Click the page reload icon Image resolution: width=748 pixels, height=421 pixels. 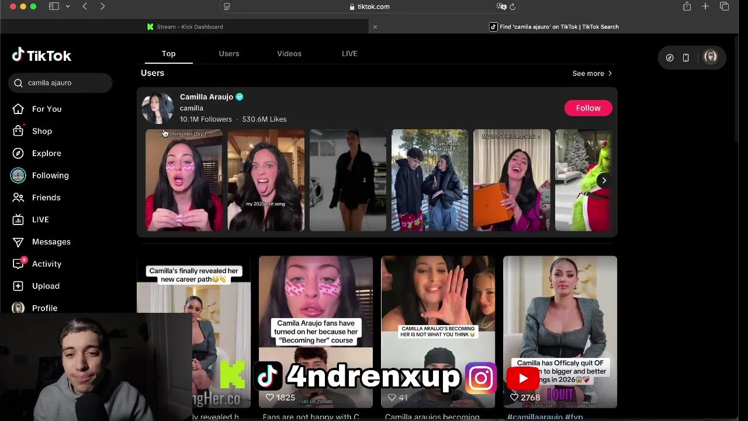(x=512, y=6)
